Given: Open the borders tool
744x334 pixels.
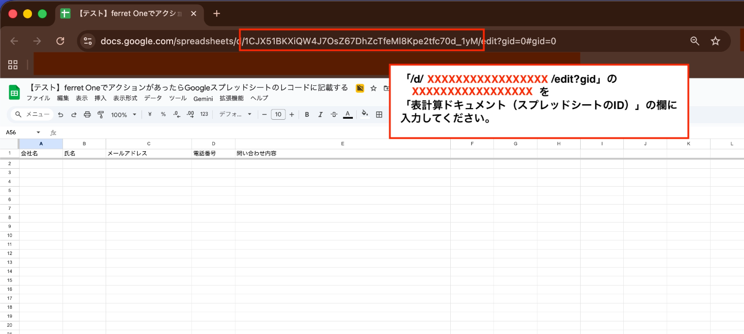Looking at the screenshot, I should 379,115.
